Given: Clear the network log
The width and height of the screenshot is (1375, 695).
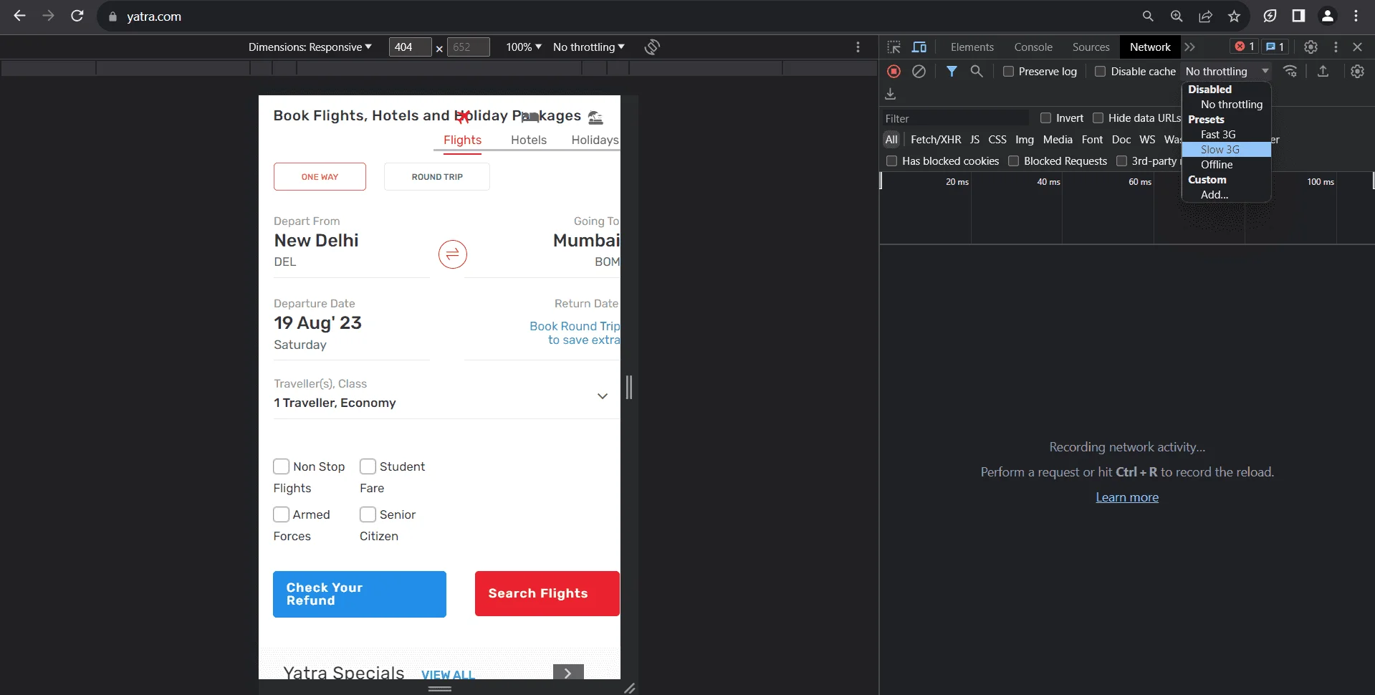Looking at the screenshot, I should (919, 72).
